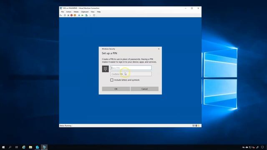Open the Action Center notifications icon
The width and height of the screenshot is (267, 150).
[262, 147]
